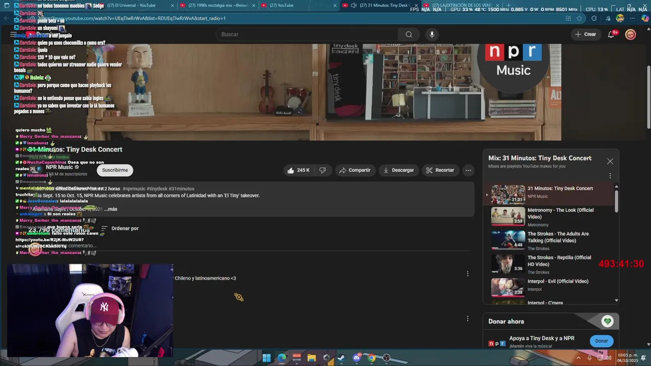This screenshot has height=366, width=651.
Task: Expand the description with ...más
Action: point(110,209)
